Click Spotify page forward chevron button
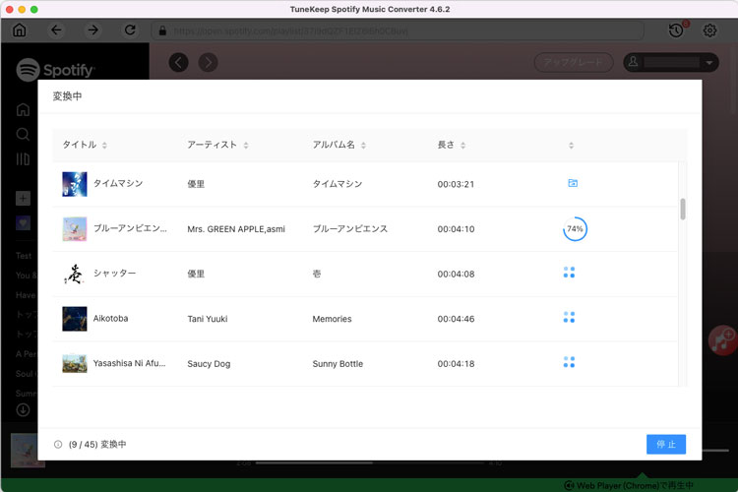The image size is (738, 492). [208, 62]
